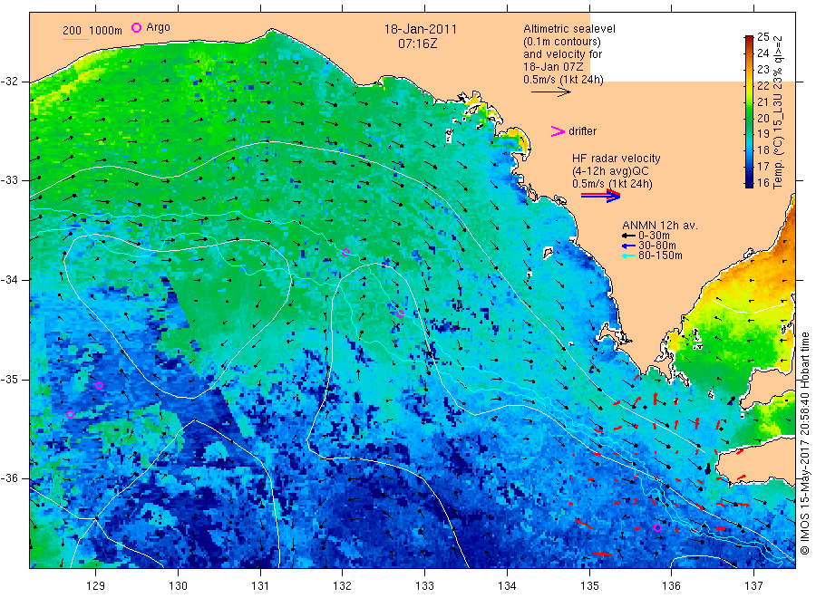816x598 pixels.
Task: Click the IMOS copyright timestamp text
Action: pos(804,442)
